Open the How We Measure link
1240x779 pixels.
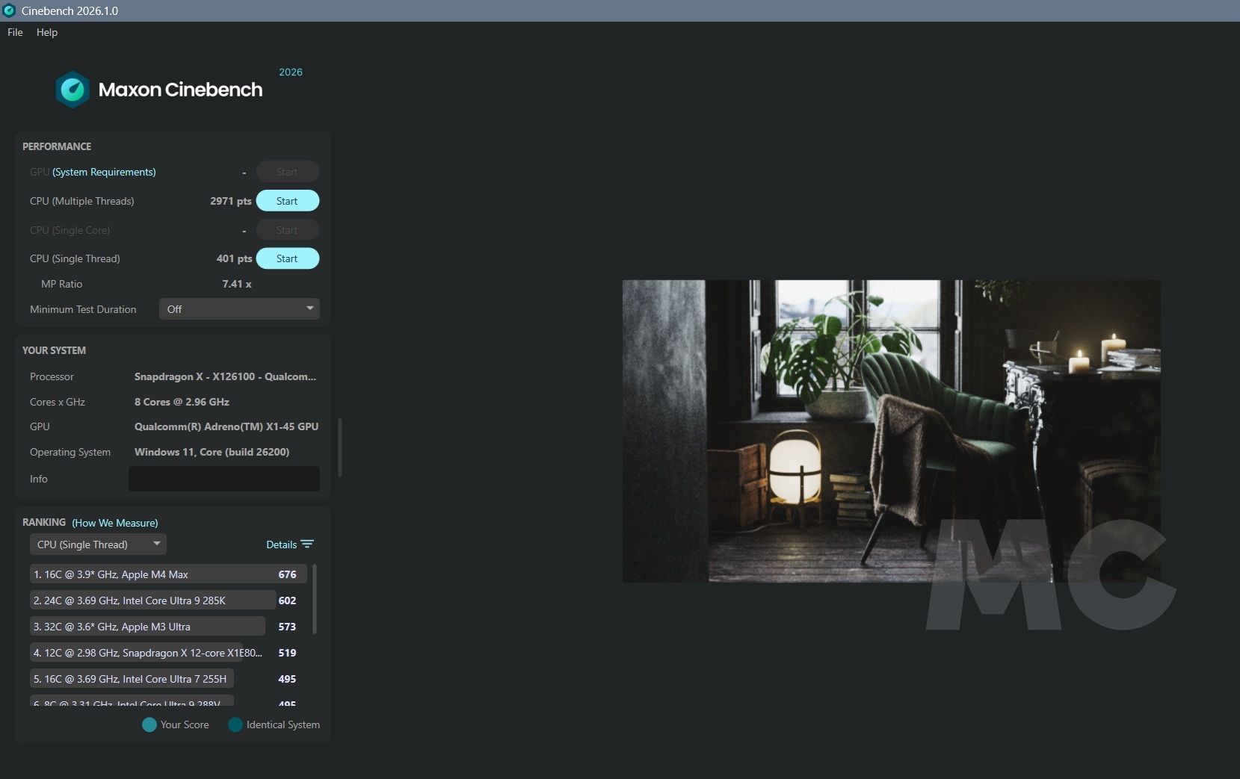[115, 523]
